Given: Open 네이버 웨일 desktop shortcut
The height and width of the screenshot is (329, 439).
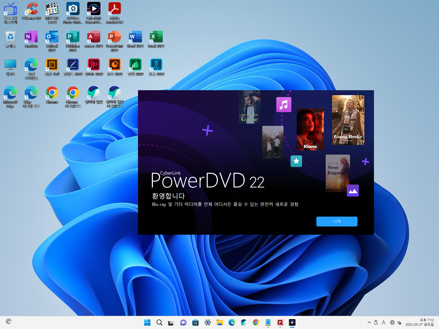Looking at the screenshot, I should tap(94, 95).
